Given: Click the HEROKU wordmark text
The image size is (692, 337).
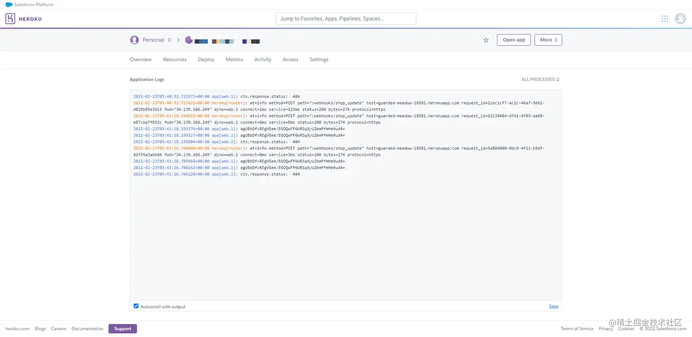Looking at the screenshot, I should [30, 19].
